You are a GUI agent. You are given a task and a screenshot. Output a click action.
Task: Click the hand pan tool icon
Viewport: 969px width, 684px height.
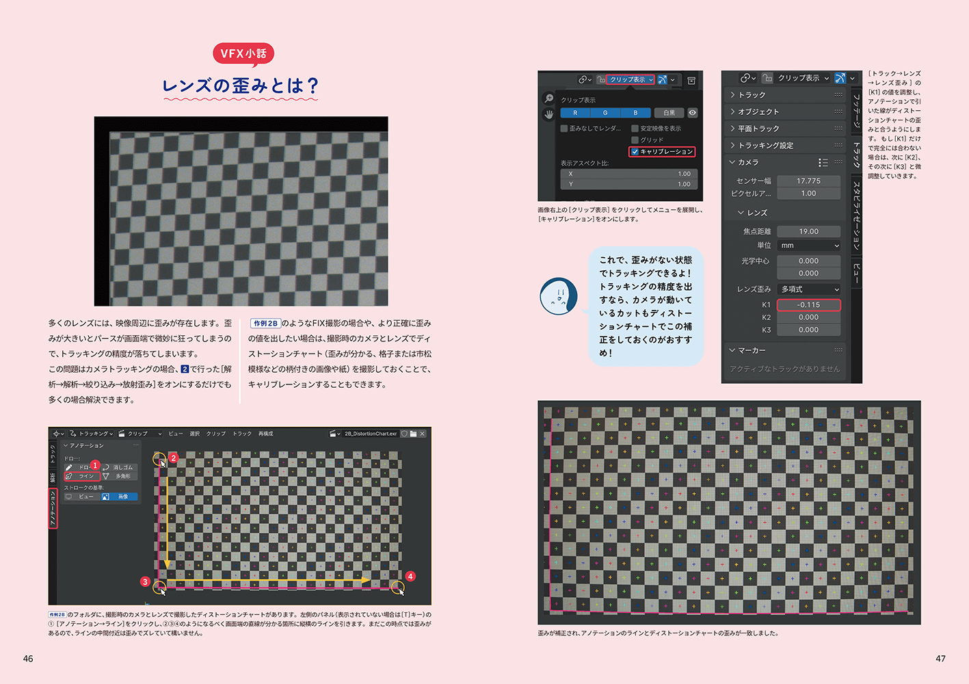548,115
